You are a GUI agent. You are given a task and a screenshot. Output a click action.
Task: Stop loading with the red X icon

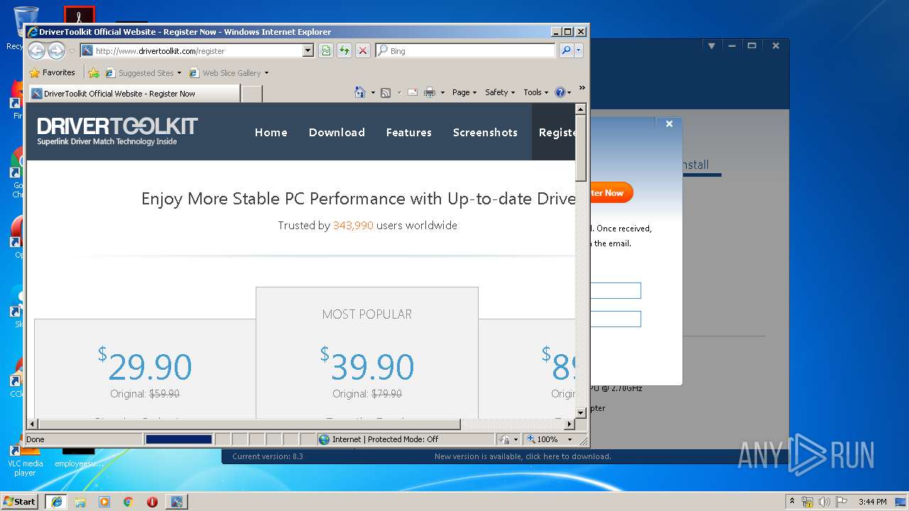[x=363, y=50]
